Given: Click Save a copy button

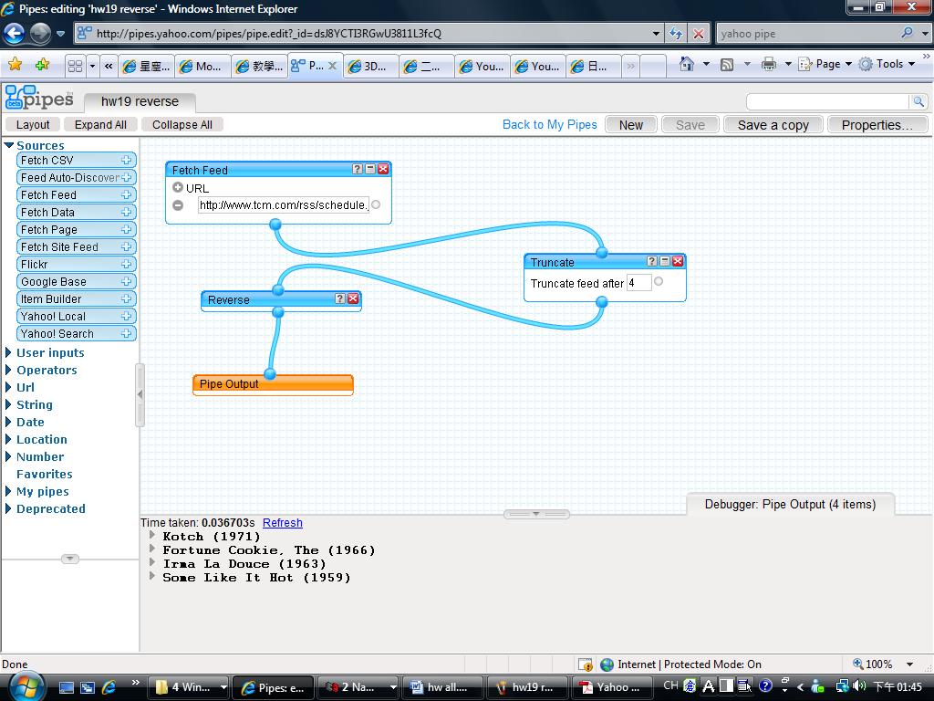Looking at the screenshot, I should (x=773, y=125).
